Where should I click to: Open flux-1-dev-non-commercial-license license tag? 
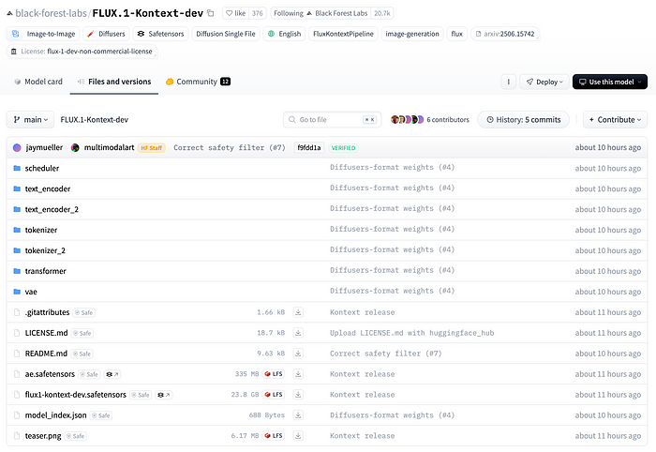[x=82, y=52]
